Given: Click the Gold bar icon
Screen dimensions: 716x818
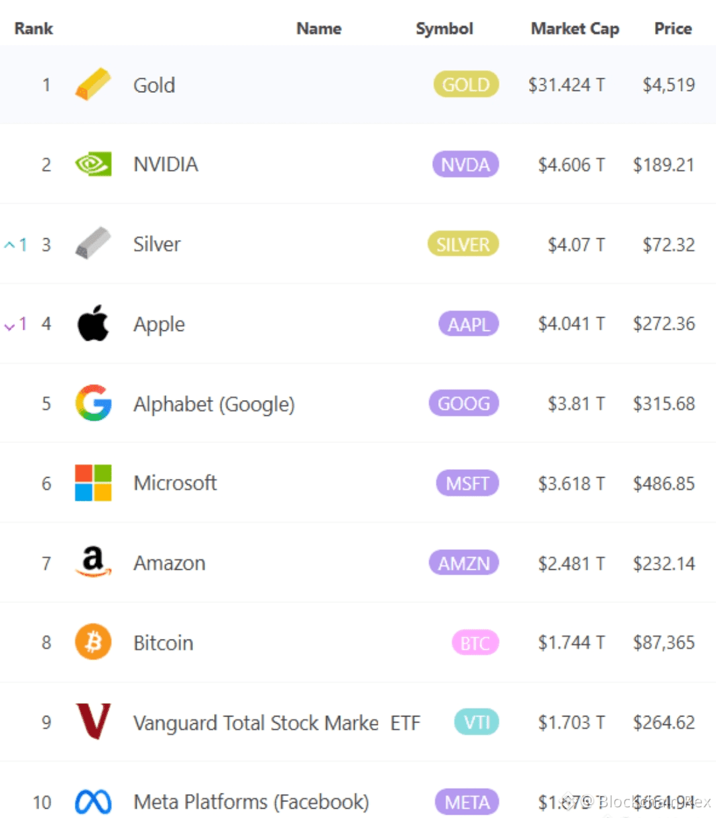Looking at the screenshot, I should (x=93, y=84).
